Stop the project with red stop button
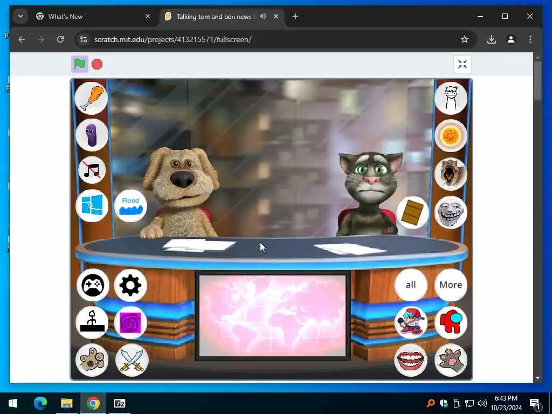This screenshot has height=414, width=552. (97, 64)
